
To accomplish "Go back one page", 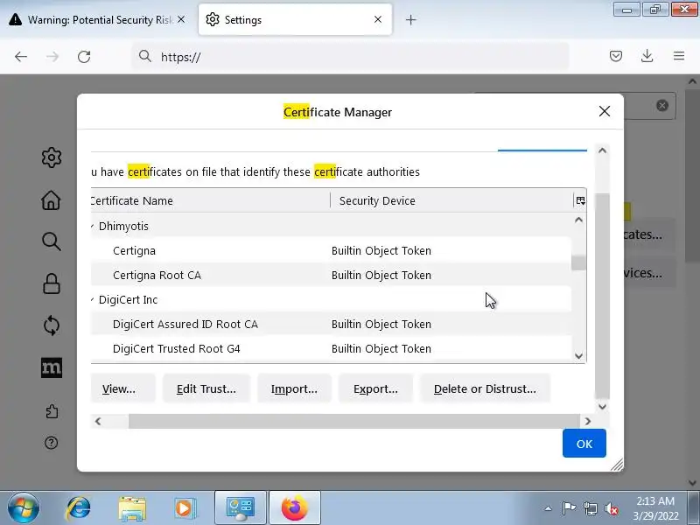I will click(x=21, y=57).
